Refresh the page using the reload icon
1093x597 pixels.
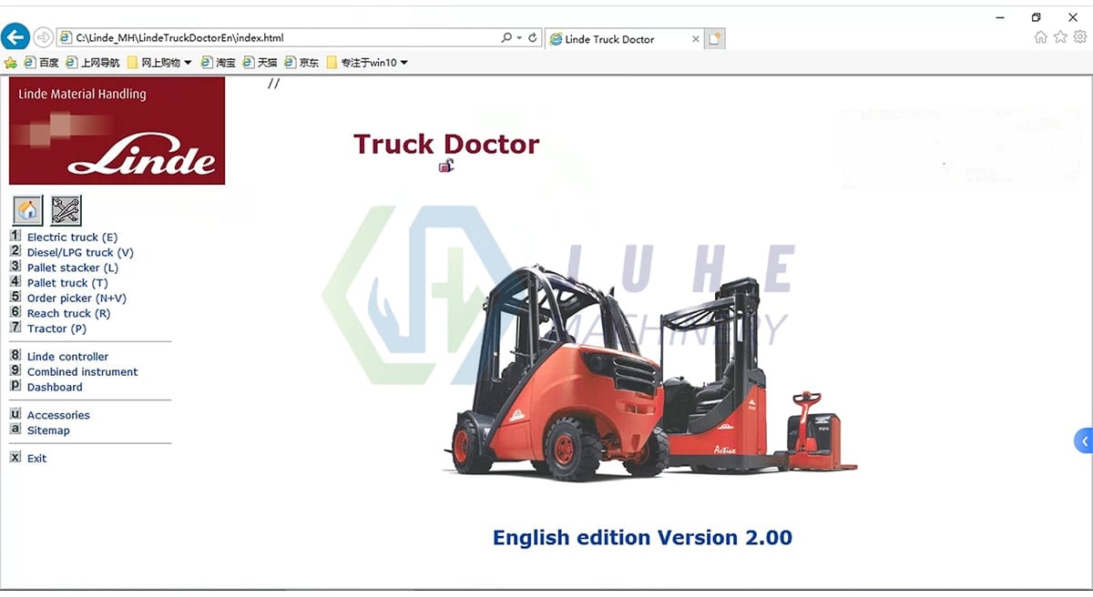click(x=533, y=38)
